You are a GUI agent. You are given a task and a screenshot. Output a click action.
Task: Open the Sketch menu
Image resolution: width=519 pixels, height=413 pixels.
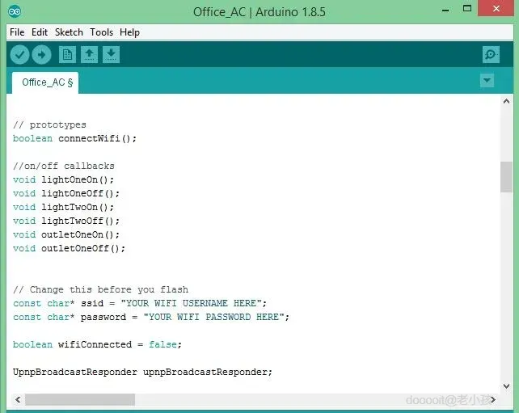click(69, 32)
